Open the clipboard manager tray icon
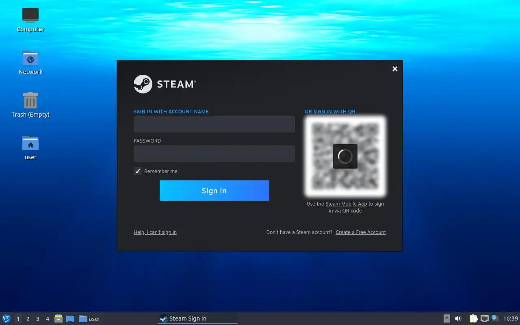Viewport: 520px width, 325px height. point(473,318)
